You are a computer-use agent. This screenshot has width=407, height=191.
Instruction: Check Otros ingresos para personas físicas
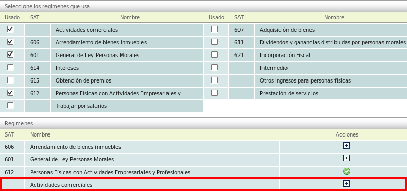(214, 80)
